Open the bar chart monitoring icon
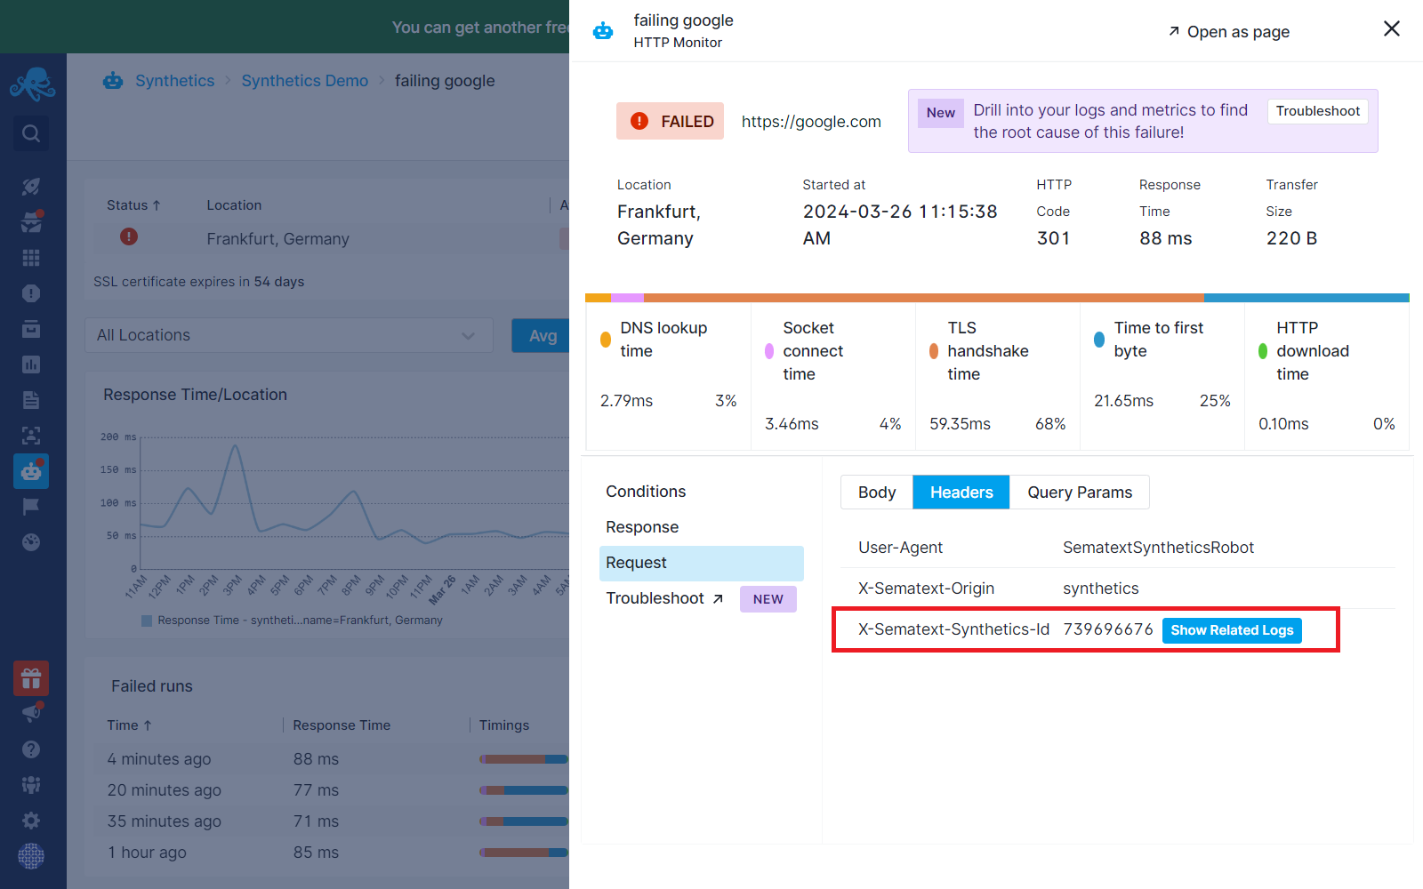 point(31,364)
